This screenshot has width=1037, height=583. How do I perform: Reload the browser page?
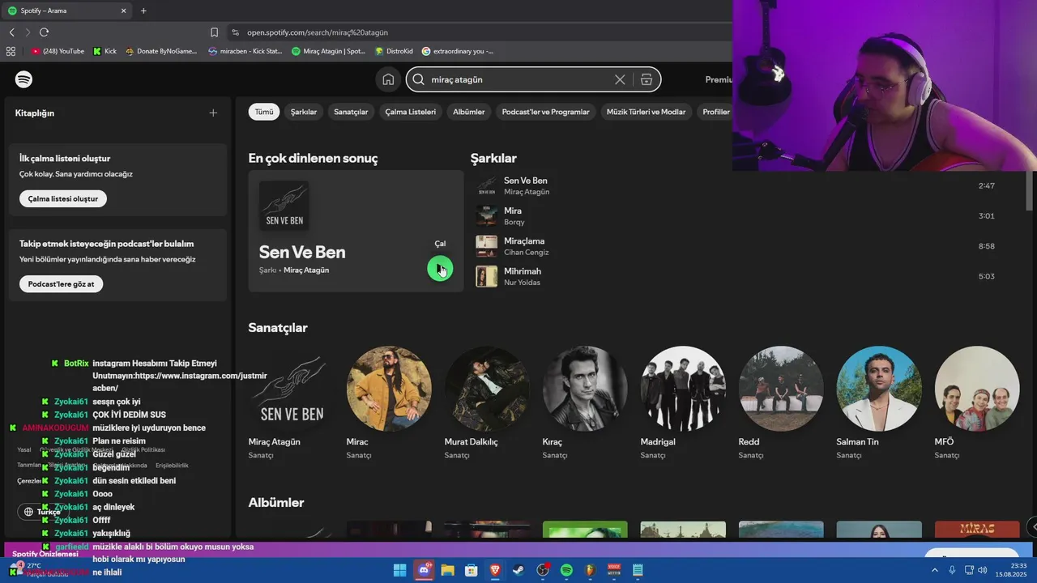44,32
